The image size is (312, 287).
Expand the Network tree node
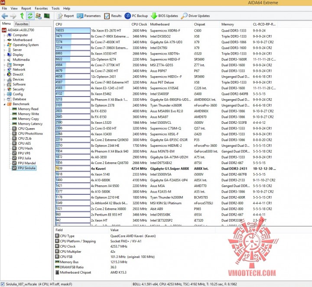click(x=4, y=70)
